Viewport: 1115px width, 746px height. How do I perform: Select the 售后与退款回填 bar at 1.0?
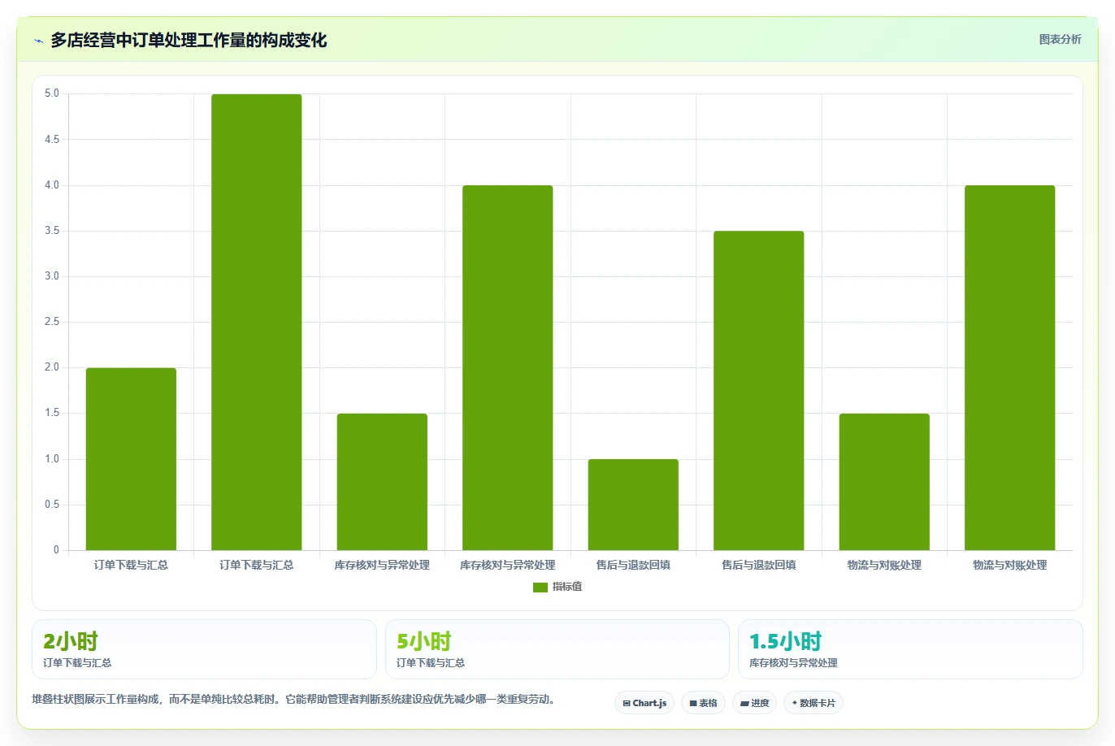(633, 505)
